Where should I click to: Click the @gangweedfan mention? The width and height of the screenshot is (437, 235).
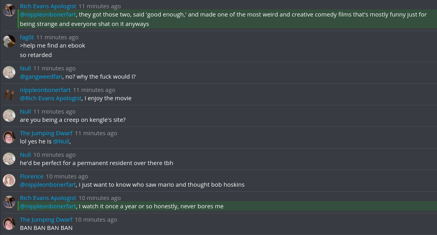tap(41, 77)
